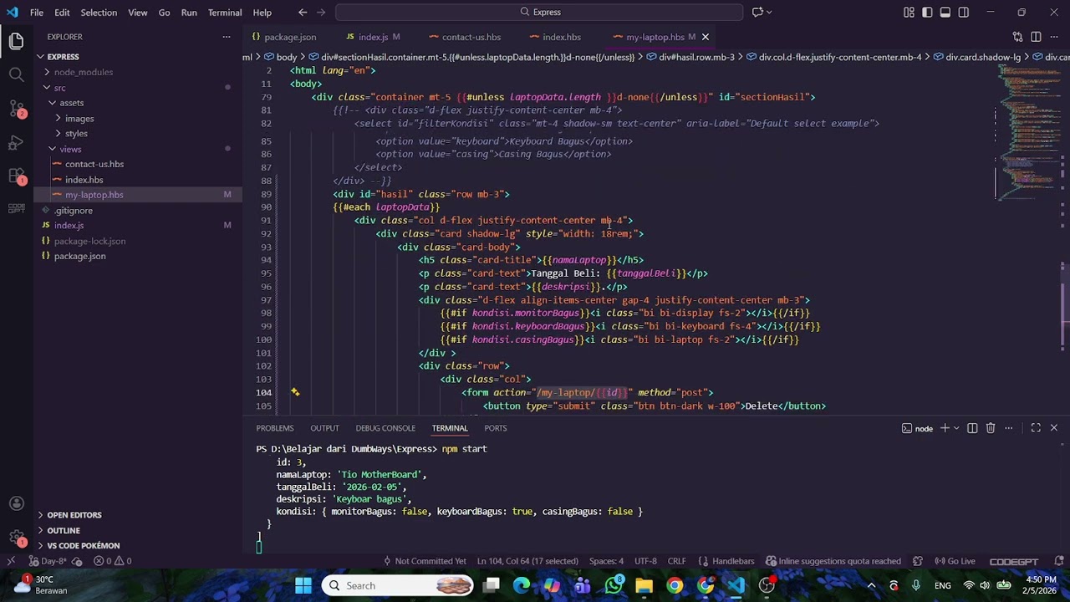1070x602 pixels.
Task: Open Google Chrome from the taskbar
Action: click(x=675, y=585)
